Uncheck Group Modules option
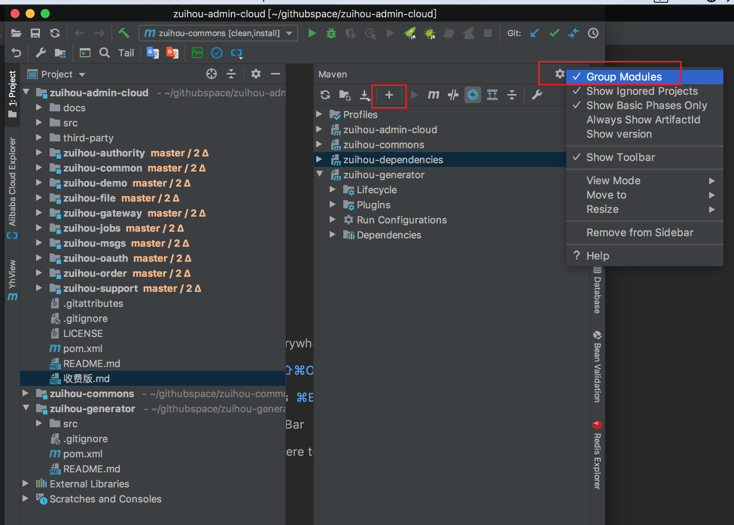734x525 pixels. tap(644, 77)
